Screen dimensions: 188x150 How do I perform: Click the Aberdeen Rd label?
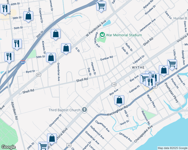click(x=14, y=111)
